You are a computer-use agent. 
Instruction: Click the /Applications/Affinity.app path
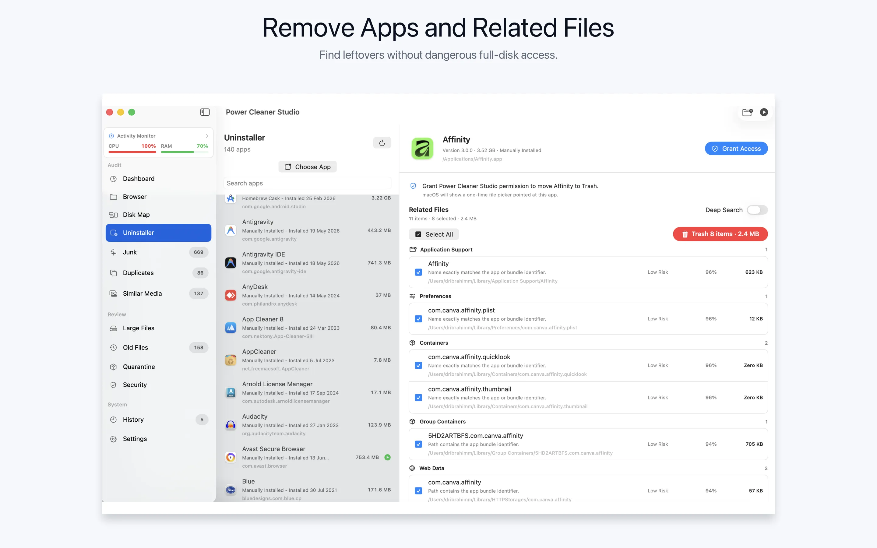(x=472, y=159)
